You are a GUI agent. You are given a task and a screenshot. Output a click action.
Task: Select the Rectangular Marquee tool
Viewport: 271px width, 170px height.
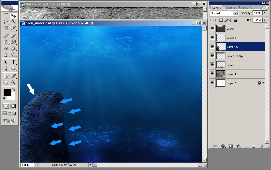pyautogui.click(x=6, y=16)
